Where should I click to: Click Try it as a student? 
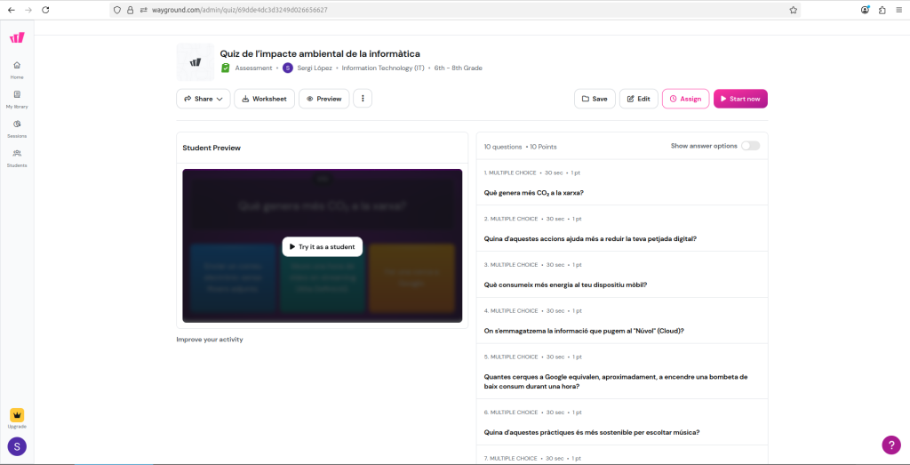pos(322,246)
